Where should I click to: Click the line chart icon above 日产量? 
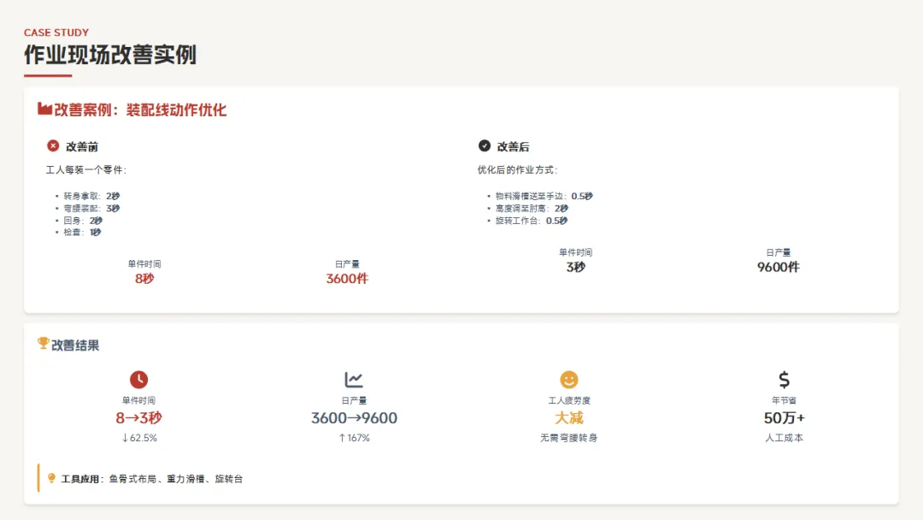[x=354, y=380]
